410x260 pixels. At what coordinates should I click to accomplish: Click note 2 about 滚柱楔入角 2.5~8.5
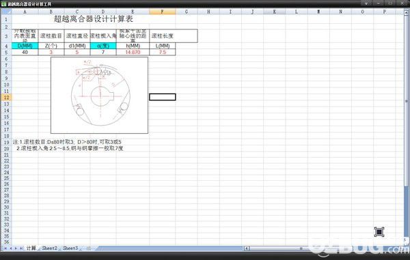click(70, 149)
